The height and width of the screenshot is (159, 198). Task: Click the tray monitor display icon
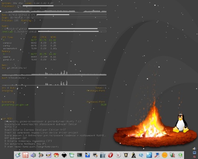(194, 153)
